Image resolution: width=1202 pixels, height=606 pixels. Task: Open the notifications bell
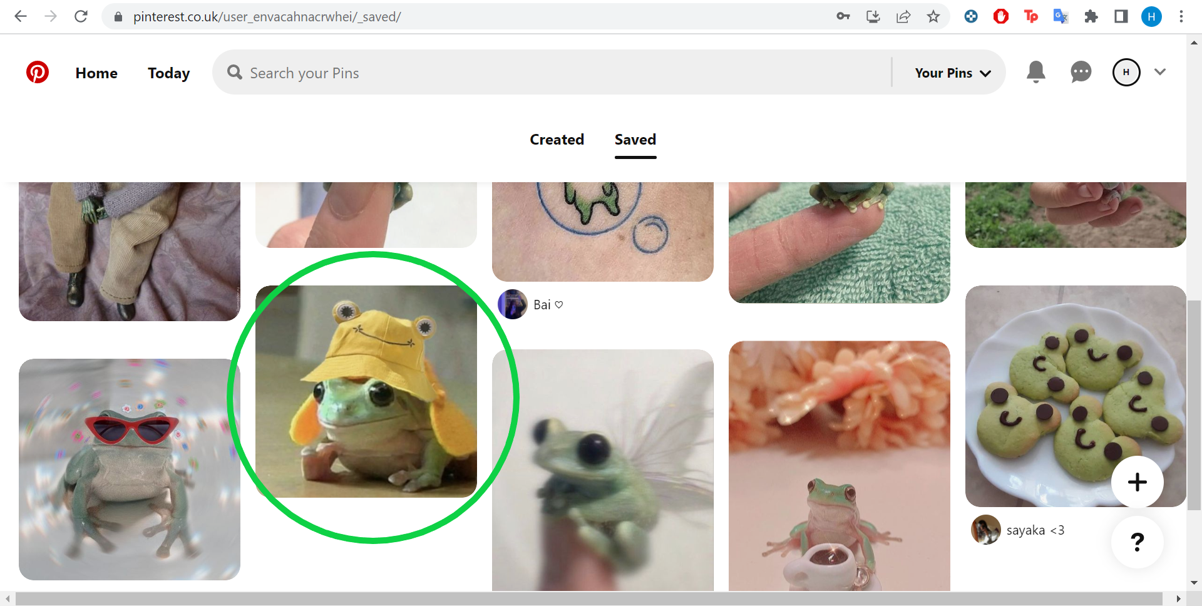click(1036, 72)
